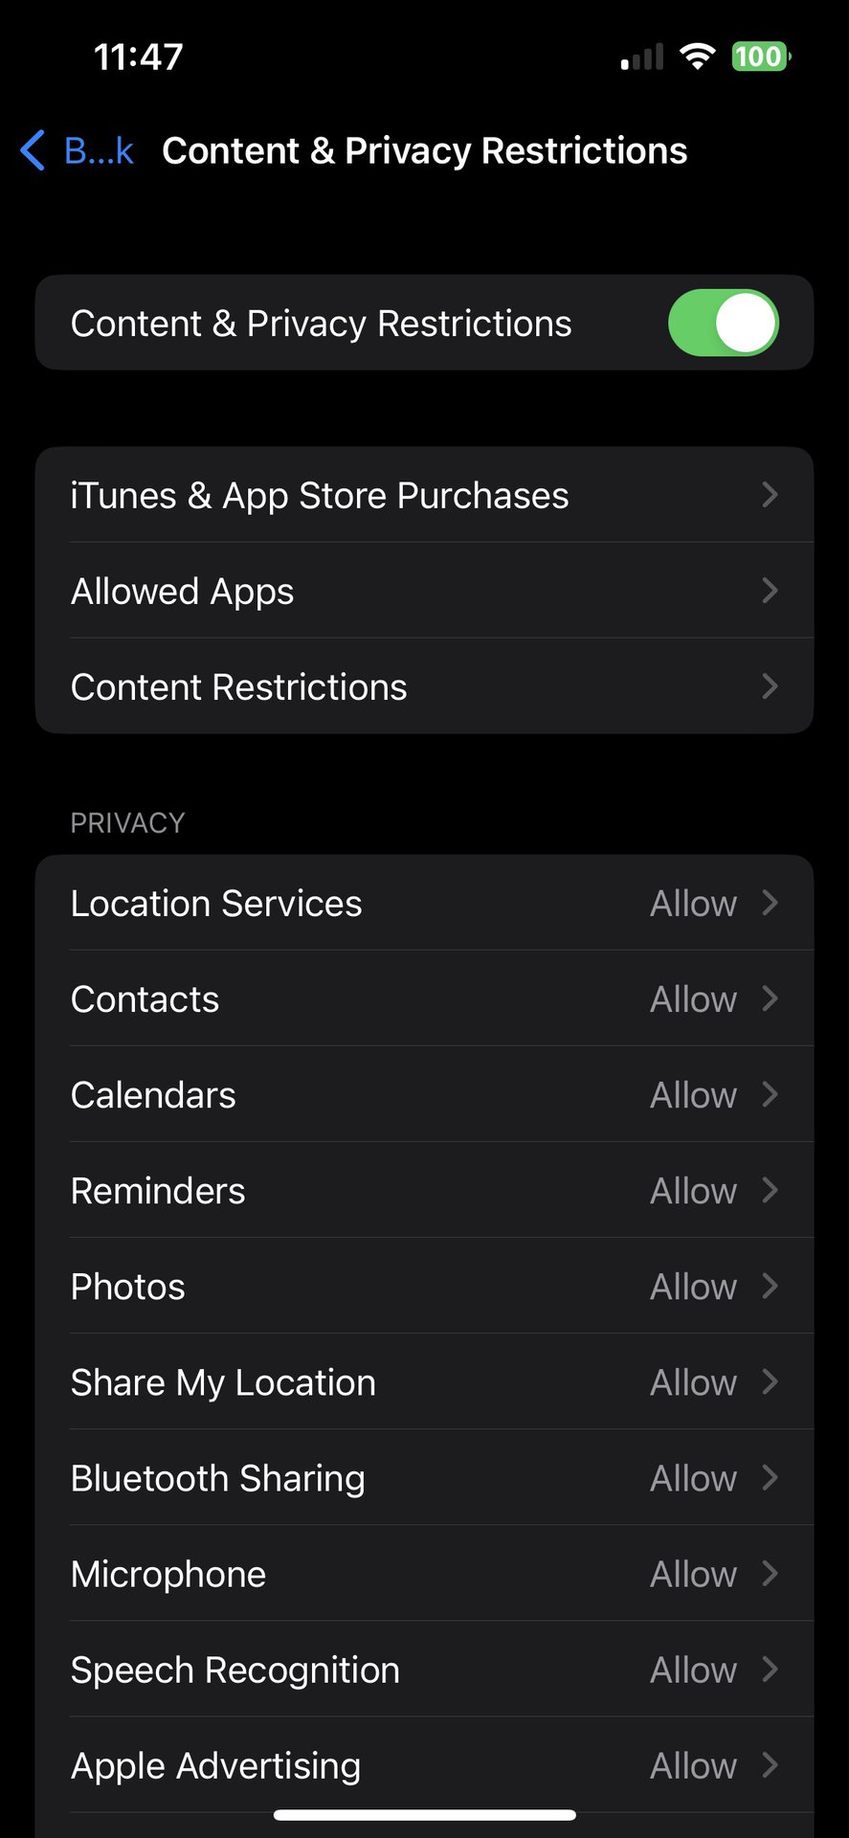
Task: Tap Allow value next to Reminders
Action: [693, 1191]
